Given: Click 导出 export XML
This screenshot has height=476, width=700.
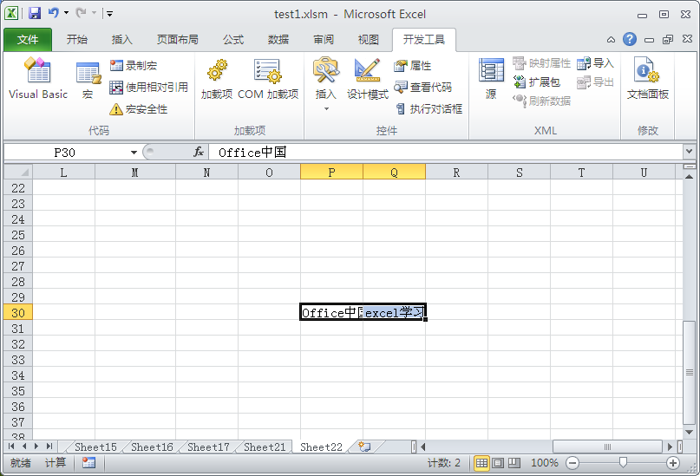Looking at the screenshot, I should [x=595, y=82].
